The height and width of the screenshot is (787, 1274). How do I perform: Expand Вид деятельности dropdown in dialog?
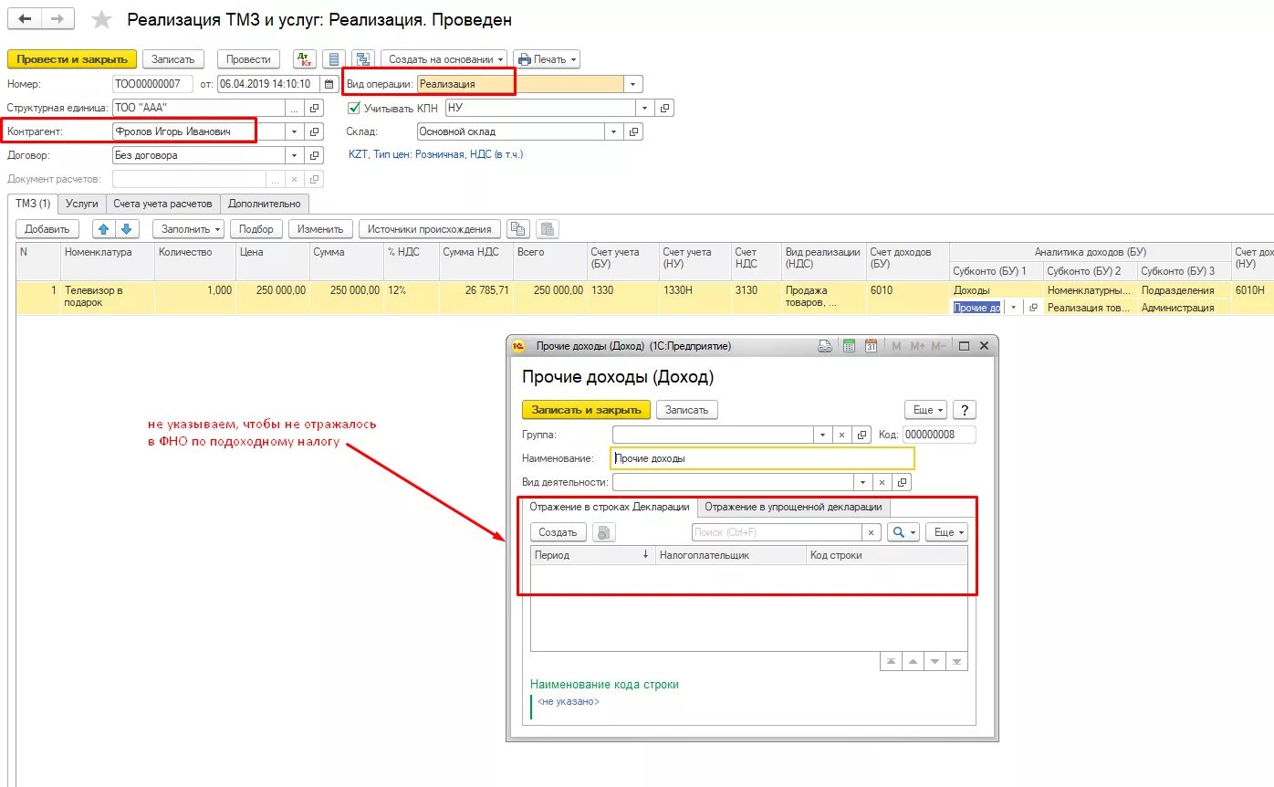click(862, 482)
